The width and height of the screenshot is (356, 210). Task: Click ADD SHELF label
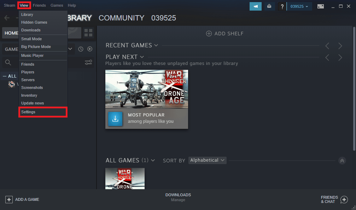(229, 34)
